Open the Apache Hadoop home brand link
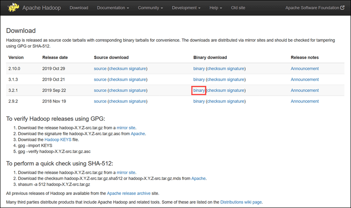351x208 pixels. pyautogui.click(x=41, y=8)
